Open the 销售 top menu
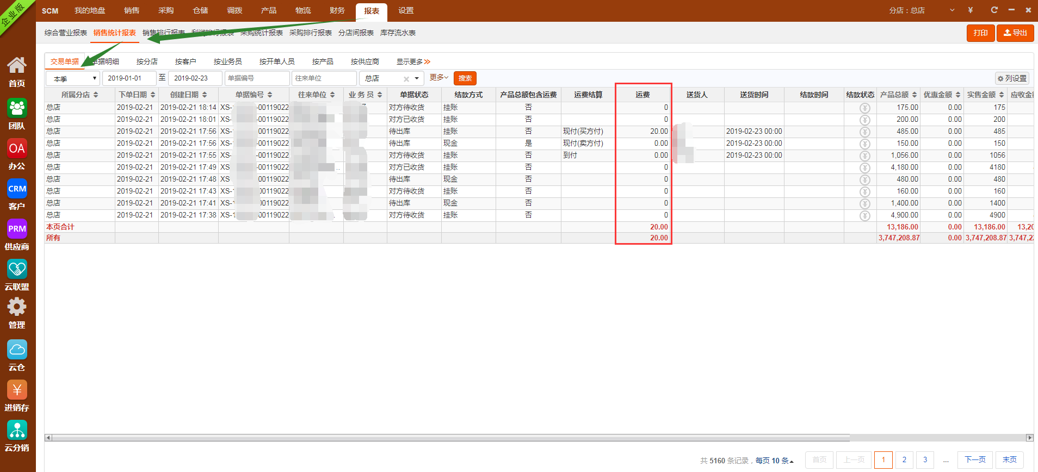 [x=132, y=10]
